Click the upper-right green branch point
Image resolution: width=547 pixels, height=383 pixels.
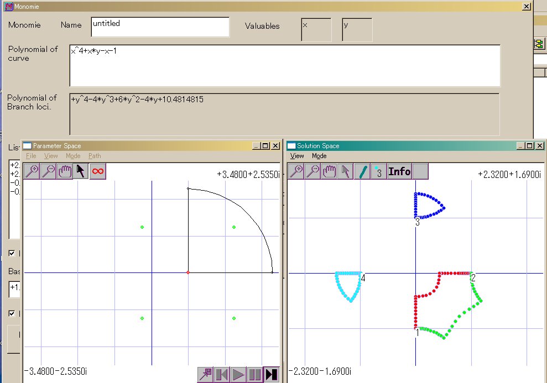tap(234, 227)
